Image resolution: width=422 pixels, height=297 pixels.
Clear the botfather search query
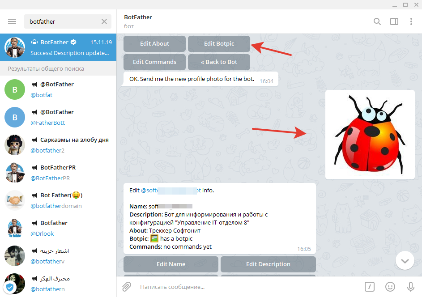pos(104,21)
